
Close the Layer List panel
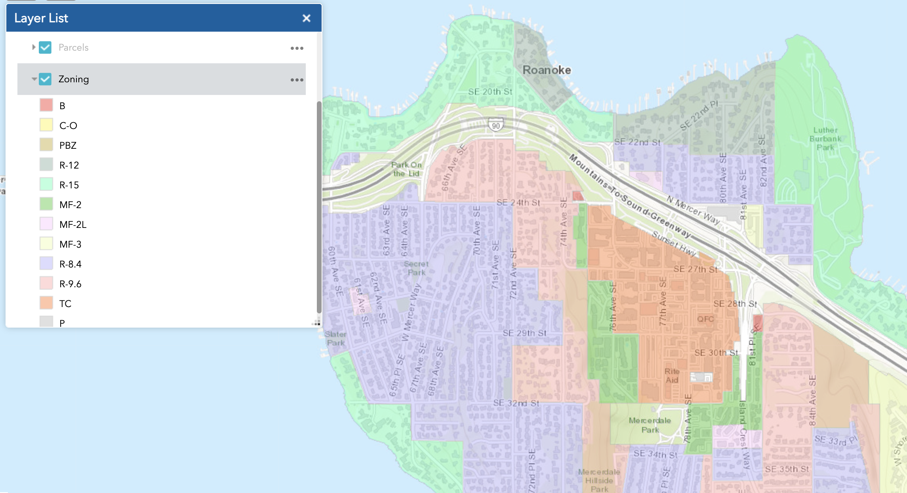coord(306,18)
